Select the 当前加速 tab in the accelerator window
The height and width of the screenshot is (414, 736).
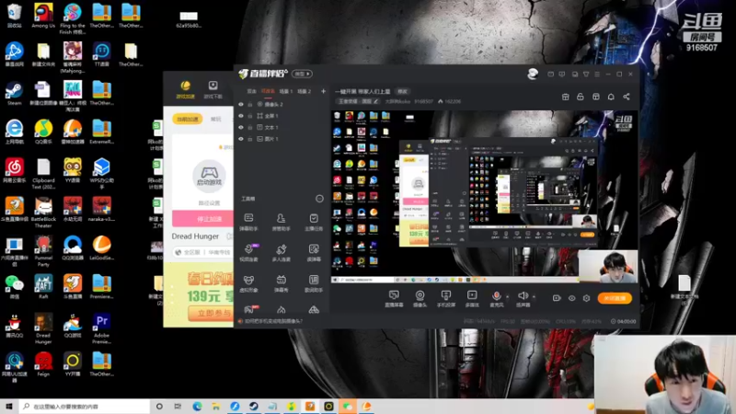pyautogui.click(x=188, y=119)
